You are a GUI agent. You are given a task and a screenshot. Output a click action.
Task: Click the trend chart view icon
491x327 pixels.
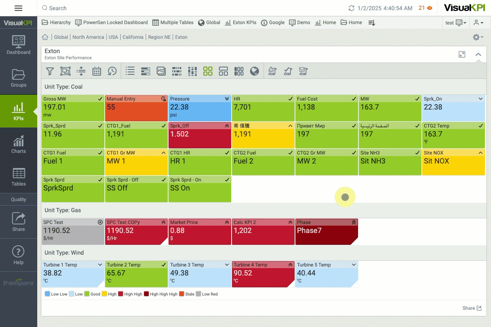pyautogui.click(x=161, y=71)
